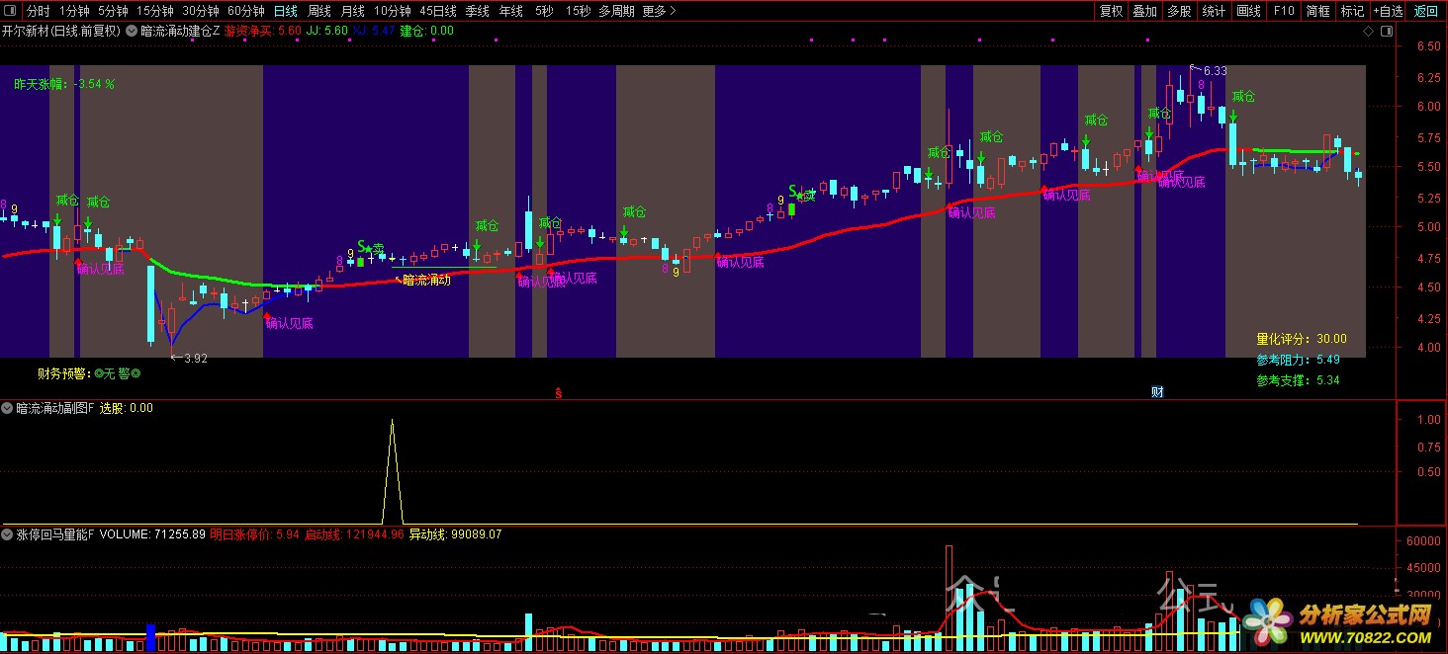Expand the 涨停回马量能F indicator dropdown
Viewport: 1448px width, 654px height.
point(7,534)
